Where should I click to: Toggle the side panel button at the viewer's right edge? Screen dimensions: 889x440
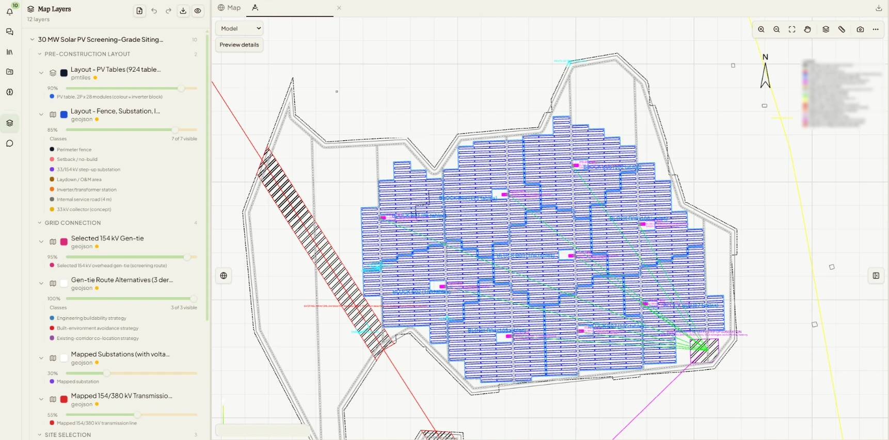pyautogui.click(x=876, y=275)
